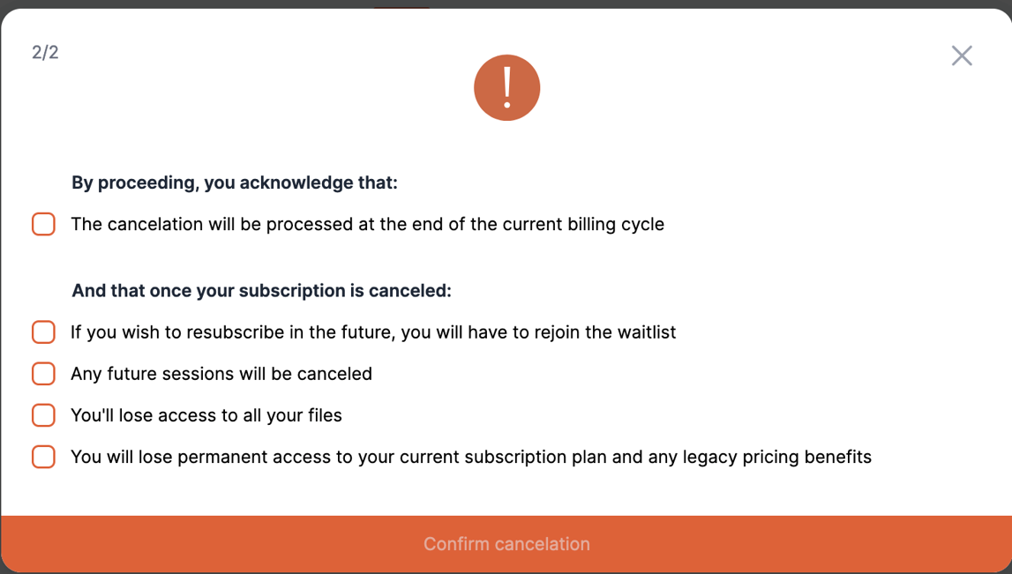Click the red element peeking behind dialog top
Screen dimensions: 1012x574
pyautogui.click(x=401, y=6)
